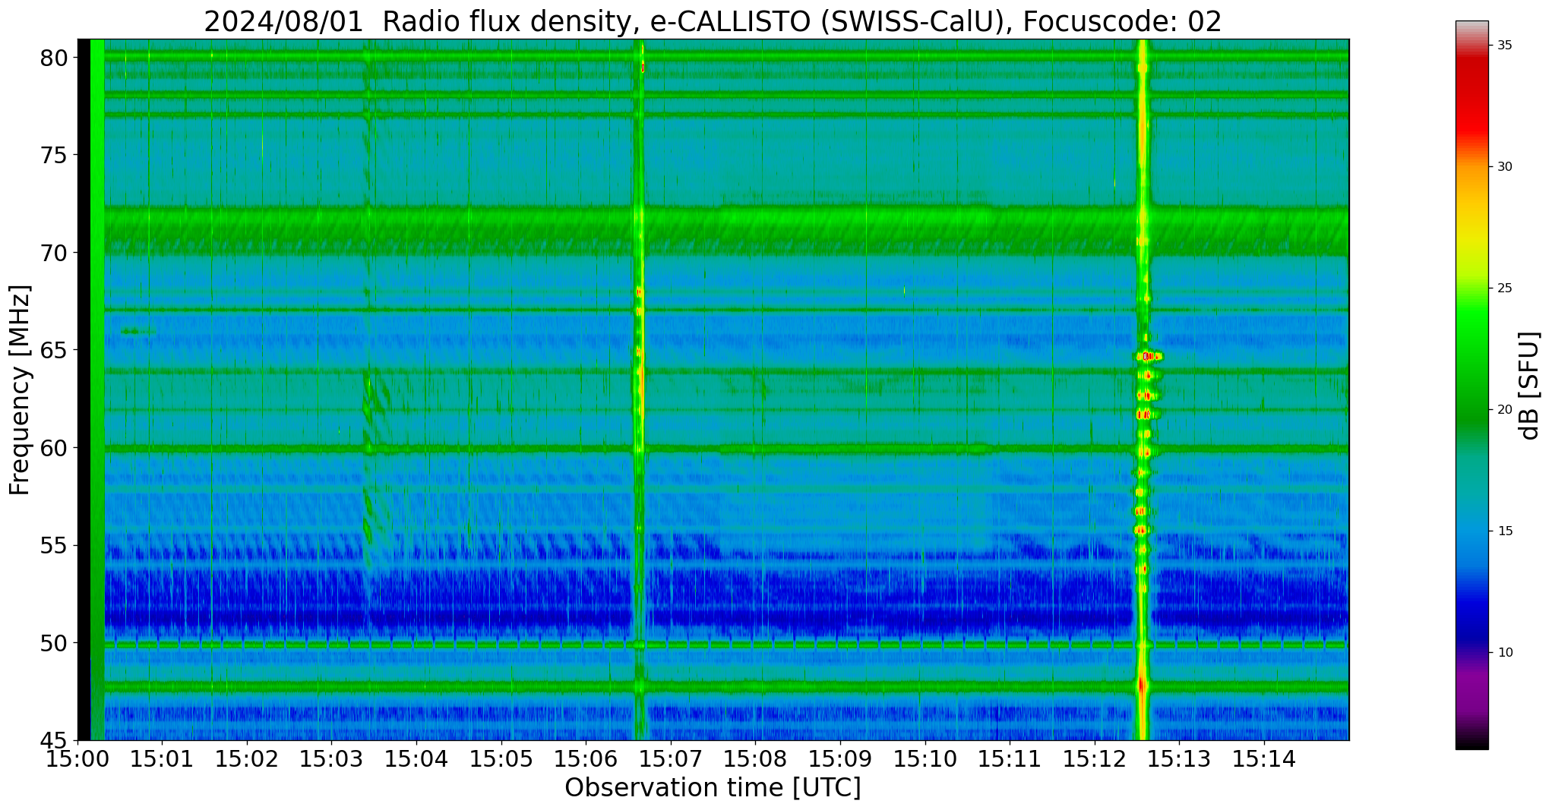Click the 15:00 time tick label

tap(77, 758)
